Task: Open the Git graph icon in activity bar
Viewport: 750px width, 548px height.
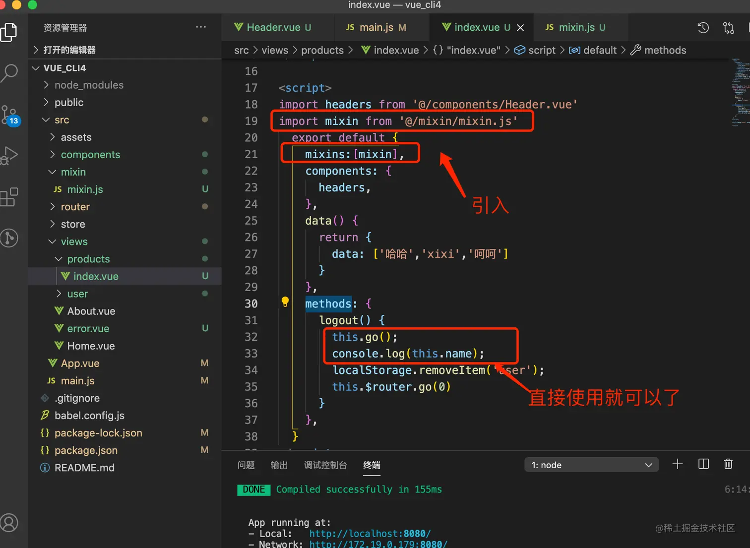Action: tap(9, 238)
